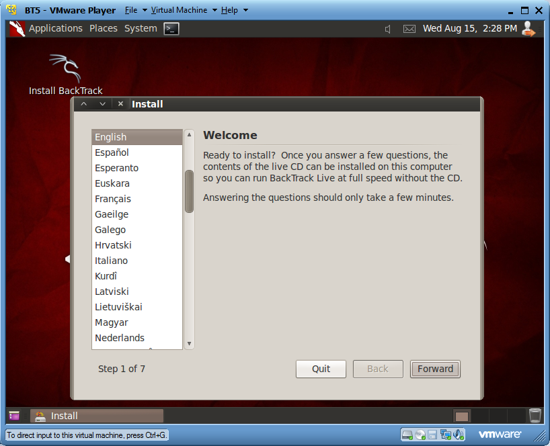Click the language list scroll-up arrow
Viewport: 550px width, 446px height.
pos(189,134)
